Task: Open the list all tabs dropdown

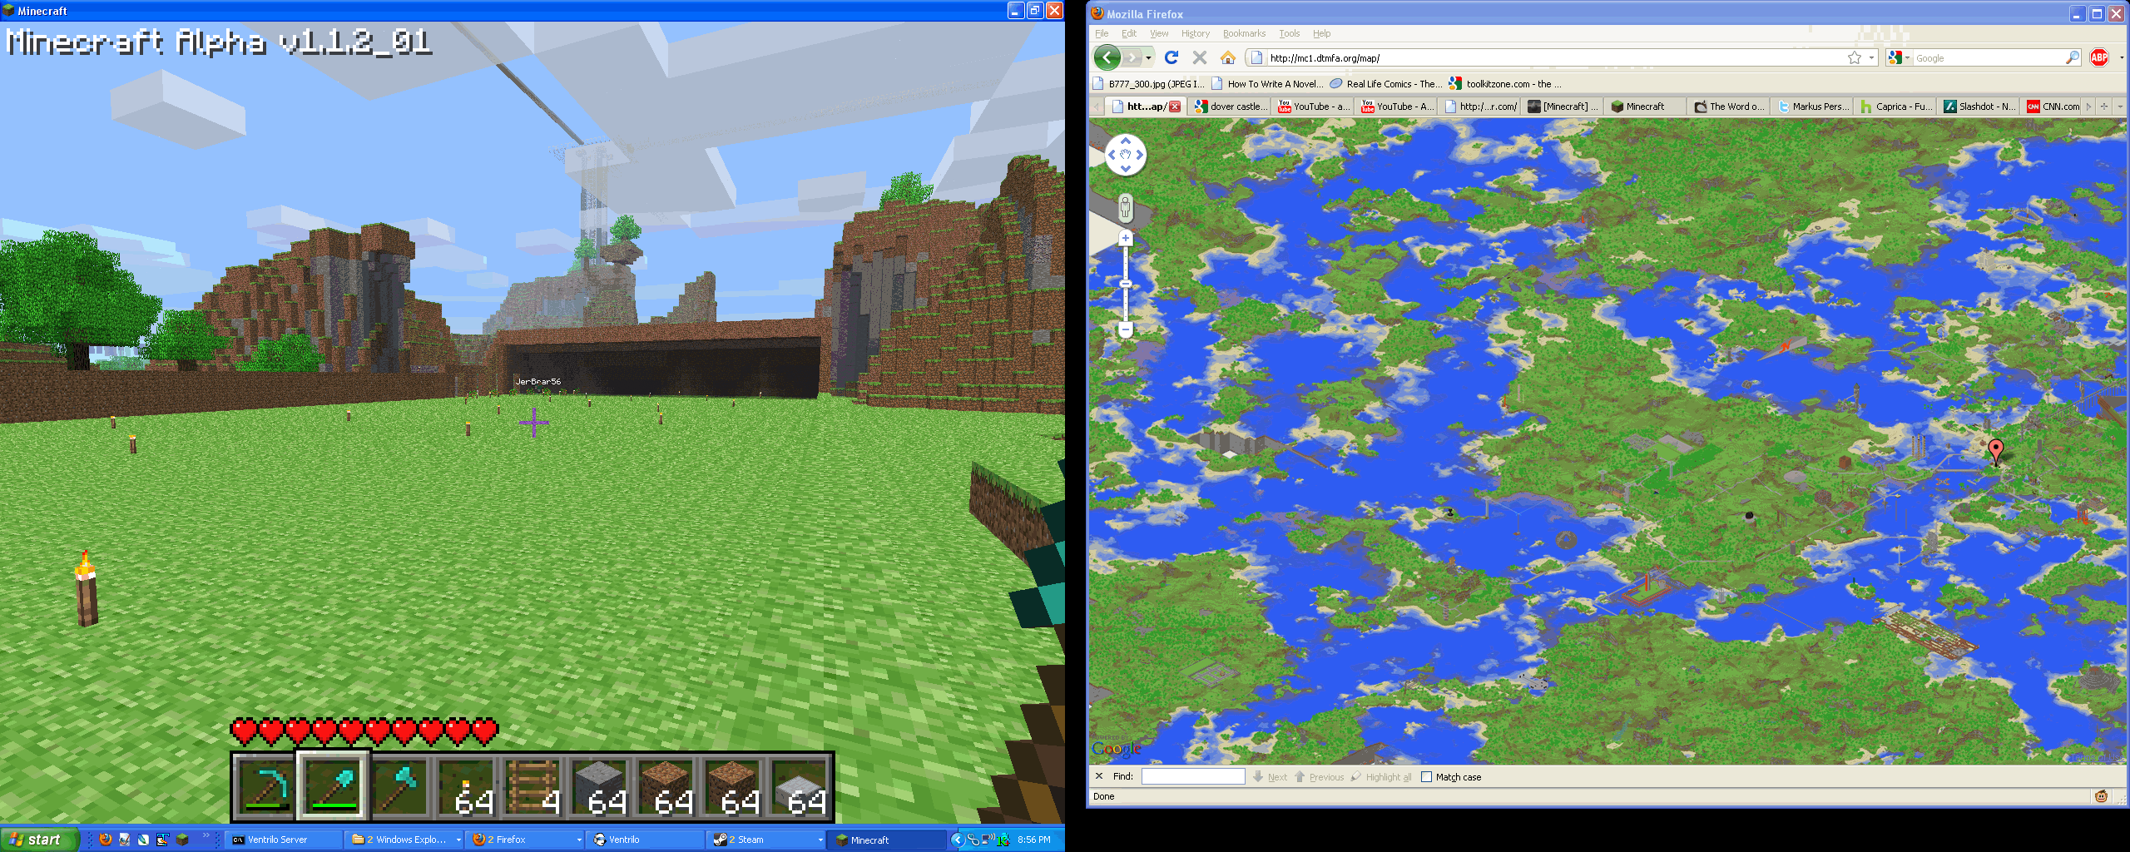Action: pos(2120,106)
